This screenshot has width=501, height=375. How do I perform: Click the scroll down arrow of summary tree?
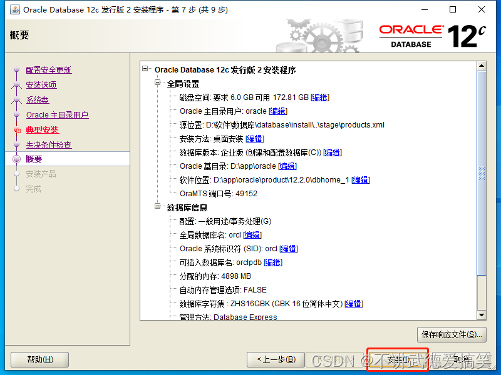point(482,316)
